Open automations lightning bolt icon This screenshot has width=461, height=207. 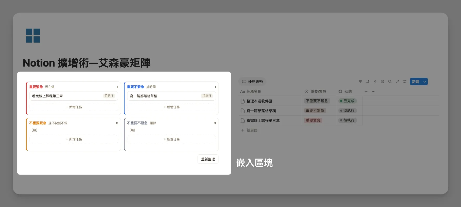pyautogui.click(x=375, y=81)
